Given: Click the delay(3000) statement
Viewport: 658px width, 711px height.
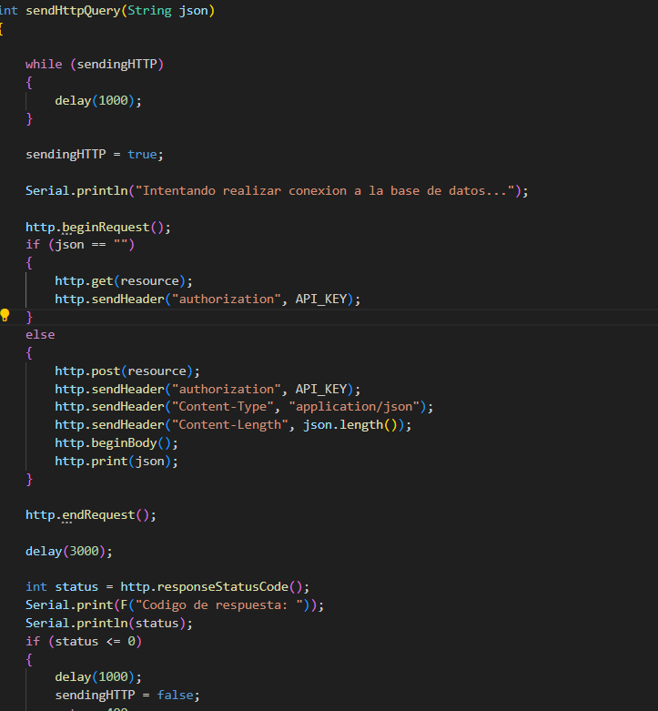Looking at the screenshot, I should (x=68, y=551).
